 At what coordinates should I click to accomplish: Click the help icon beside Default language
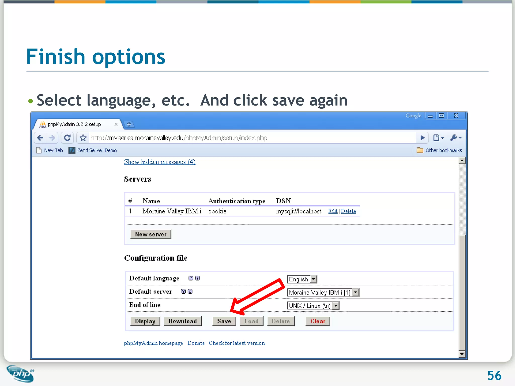point(191,278)
